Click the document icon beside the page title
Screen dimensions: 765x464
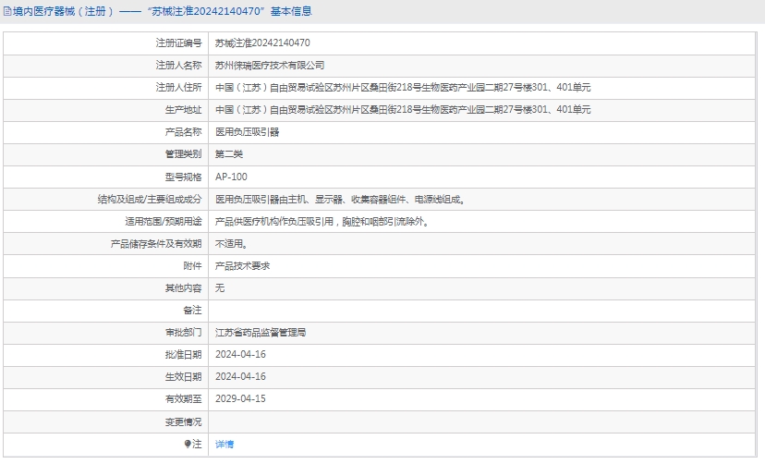7,12
